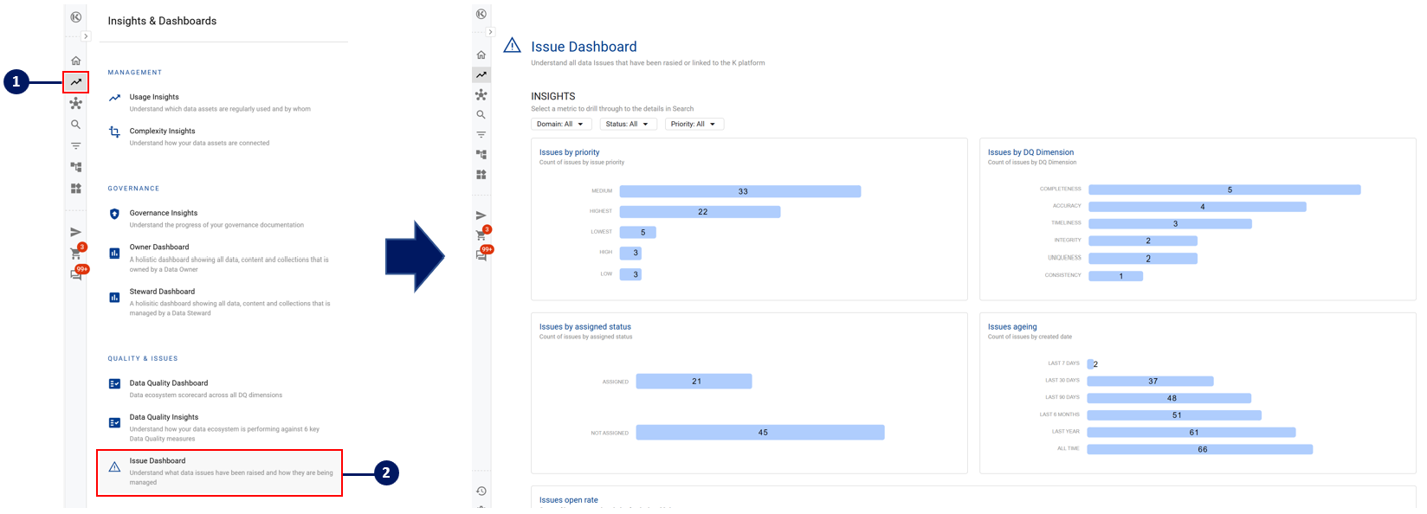
Task: Open the Priority: All dropdown
Action: tap(694, 125)
